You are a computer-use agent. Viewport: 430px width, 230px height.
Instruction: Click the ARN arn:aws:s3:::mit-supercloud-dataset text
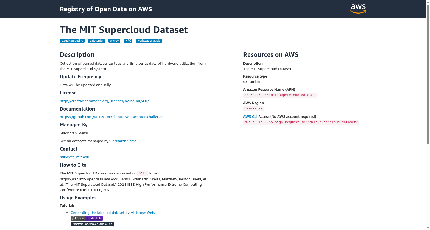280,95
